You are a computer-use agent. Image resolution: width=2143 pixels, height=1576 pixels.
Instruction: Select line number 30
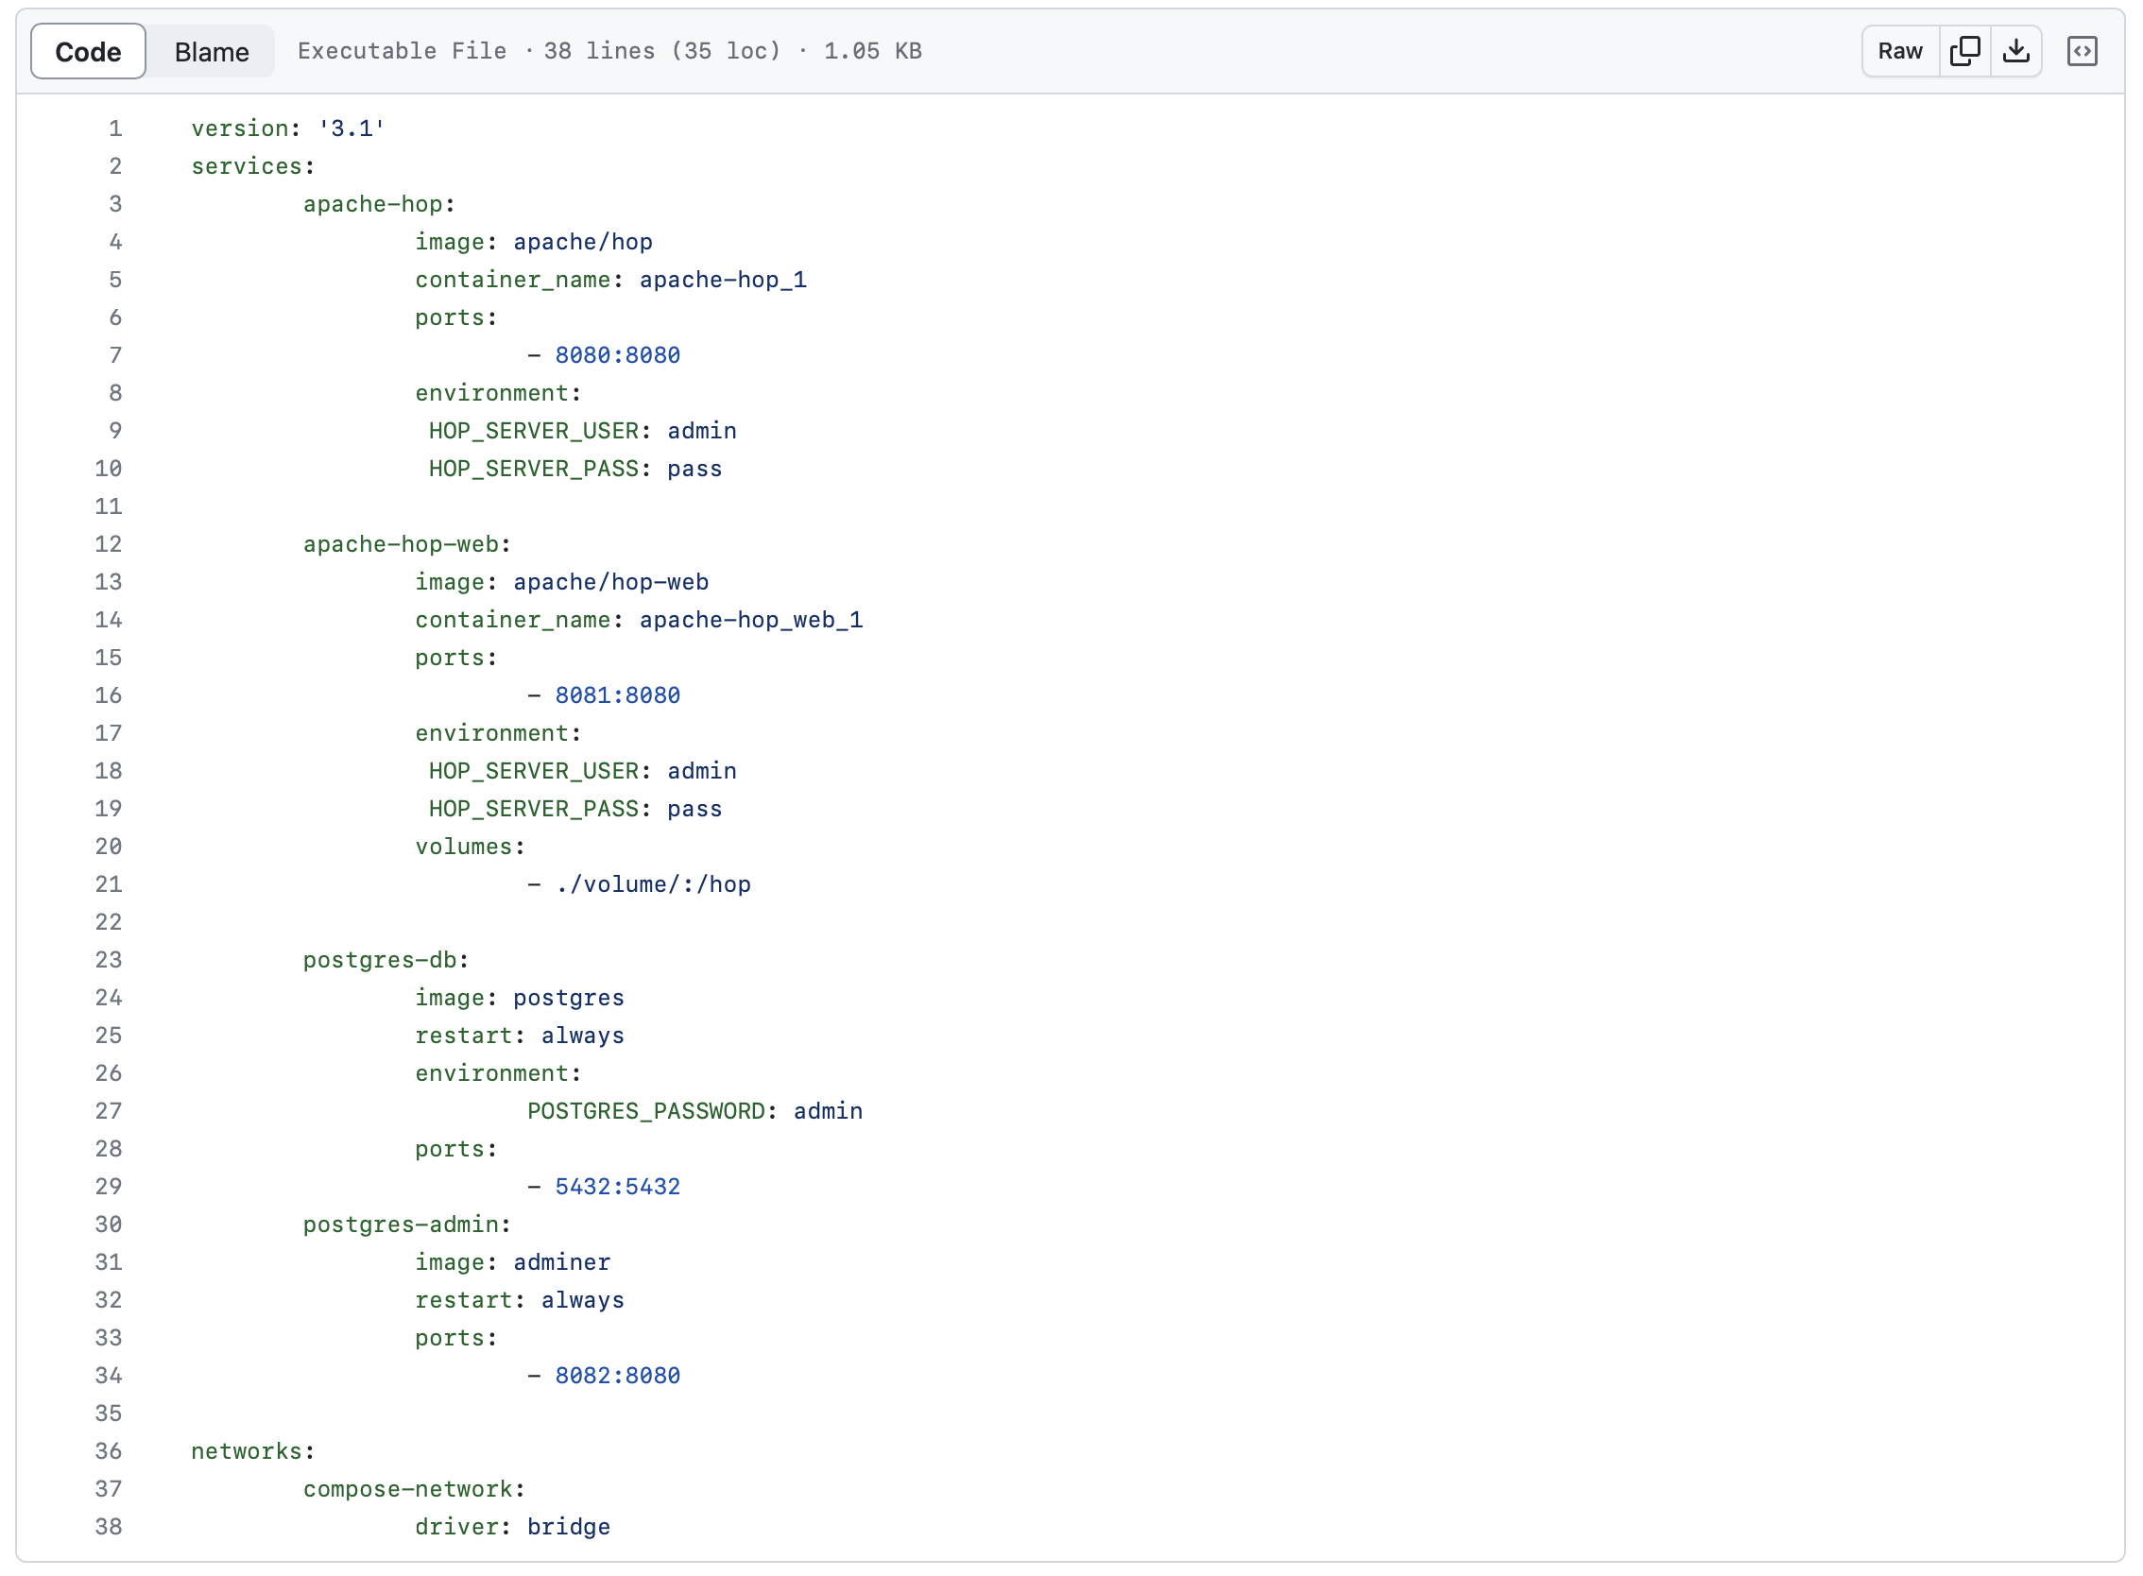pos(109,1224)
